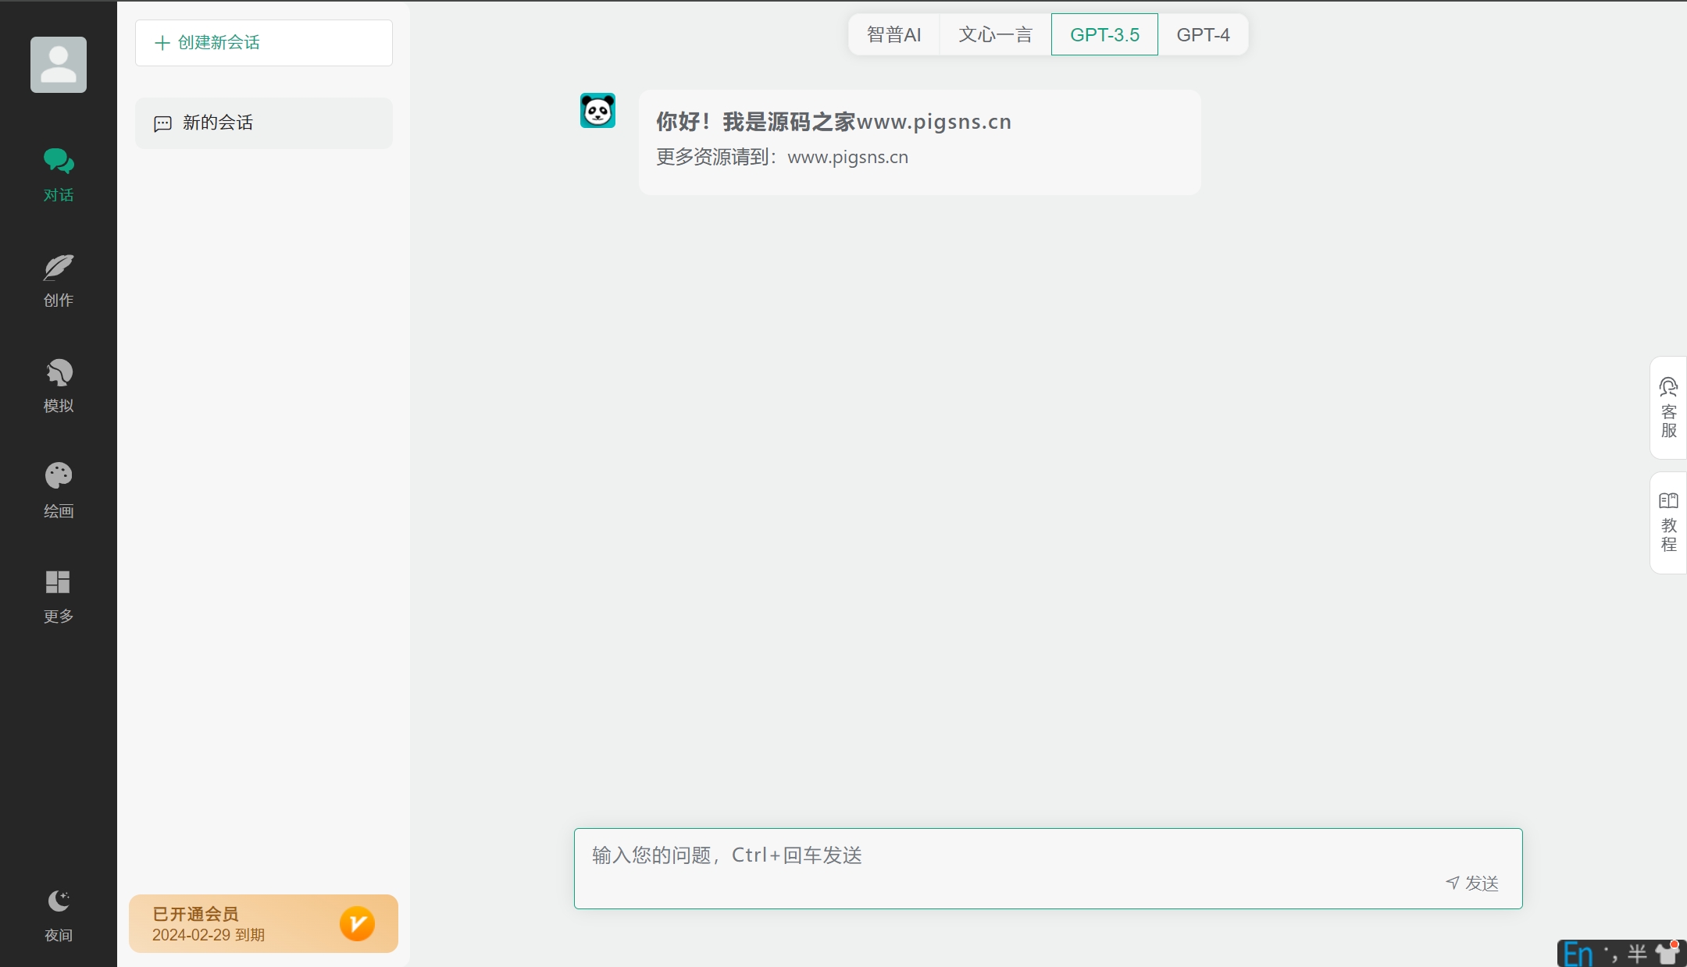Focus the 输入您的问题 input box

tap(1048, 868)
